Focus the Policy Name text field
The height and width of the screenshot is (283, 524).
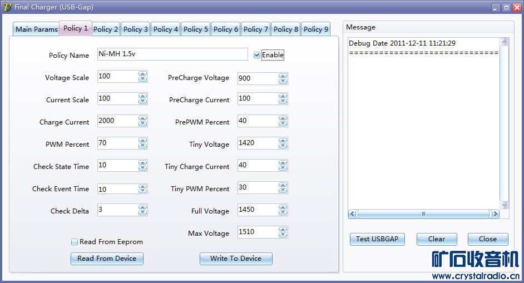pyautogui.click(x=172, y=54)
